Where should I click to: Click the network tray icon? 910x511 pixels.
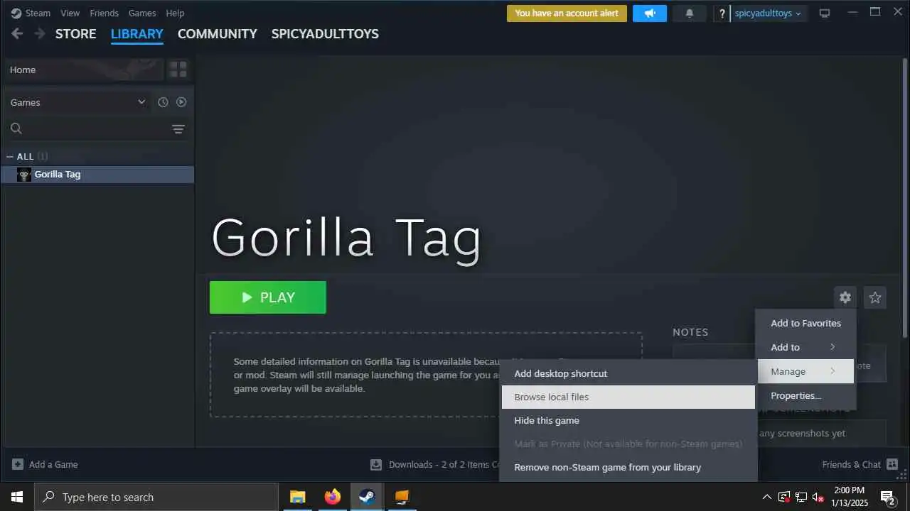(x=801, y=497)
